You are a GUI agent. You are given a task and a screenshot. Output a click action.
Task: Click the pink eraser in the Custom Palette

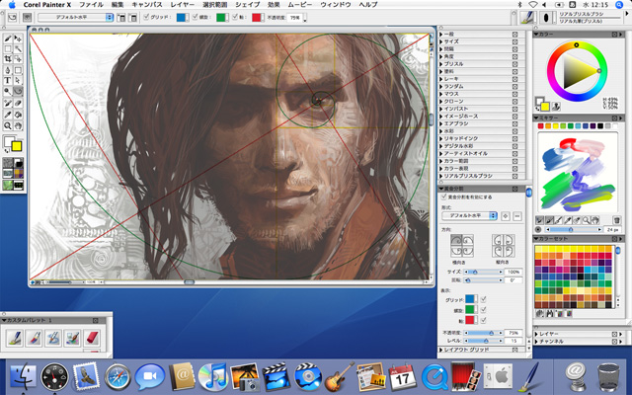tap(92, 338)
